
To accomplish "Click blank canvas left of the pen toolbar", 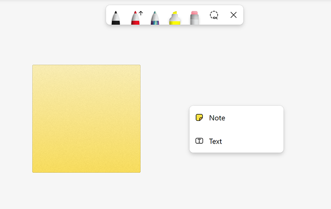I will (x=52, y=17).
